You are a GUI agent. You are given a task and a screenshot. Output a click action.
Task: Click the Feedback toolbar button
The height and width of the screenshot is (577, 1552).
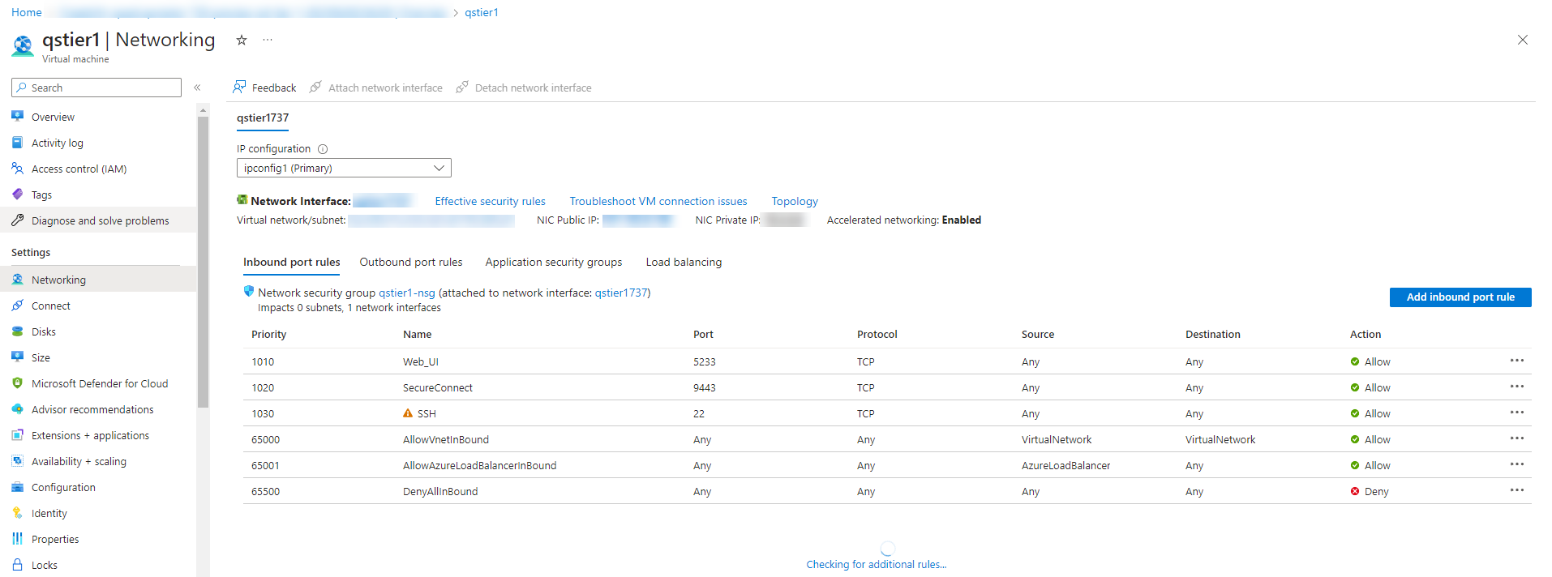pyautogui.click(x=265, y=88)
